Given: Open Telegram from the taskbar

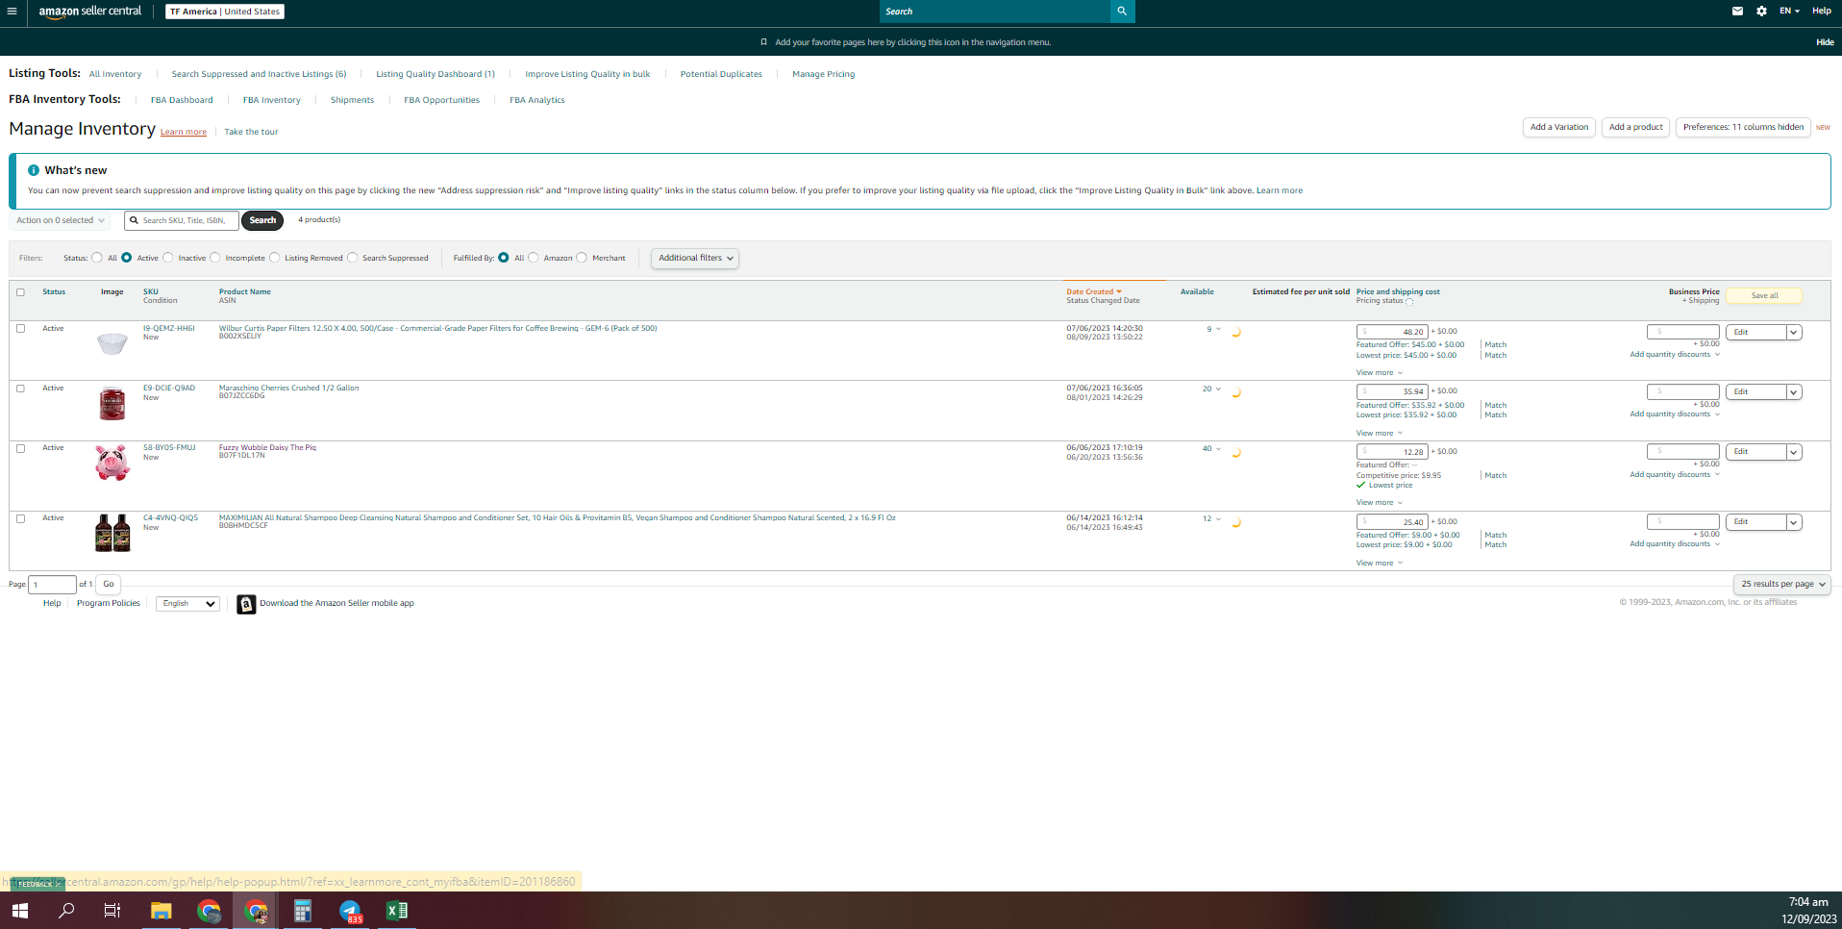Looking at the screenshot, I should pos(350,911).
